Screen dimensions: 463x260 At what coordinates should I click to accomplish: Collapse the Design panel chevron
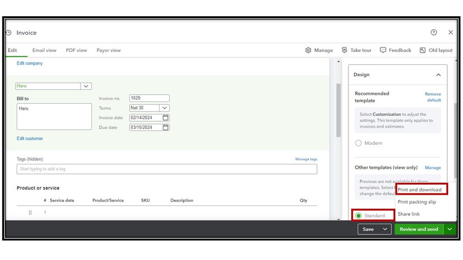coord(438,75)
